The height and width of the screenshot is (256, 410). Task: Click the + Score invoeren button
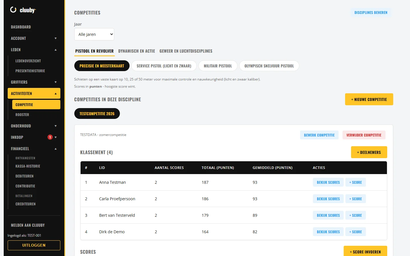tap(365, 251)
